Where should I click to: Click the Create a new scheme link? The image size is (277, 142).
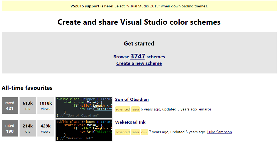(139, 63)
